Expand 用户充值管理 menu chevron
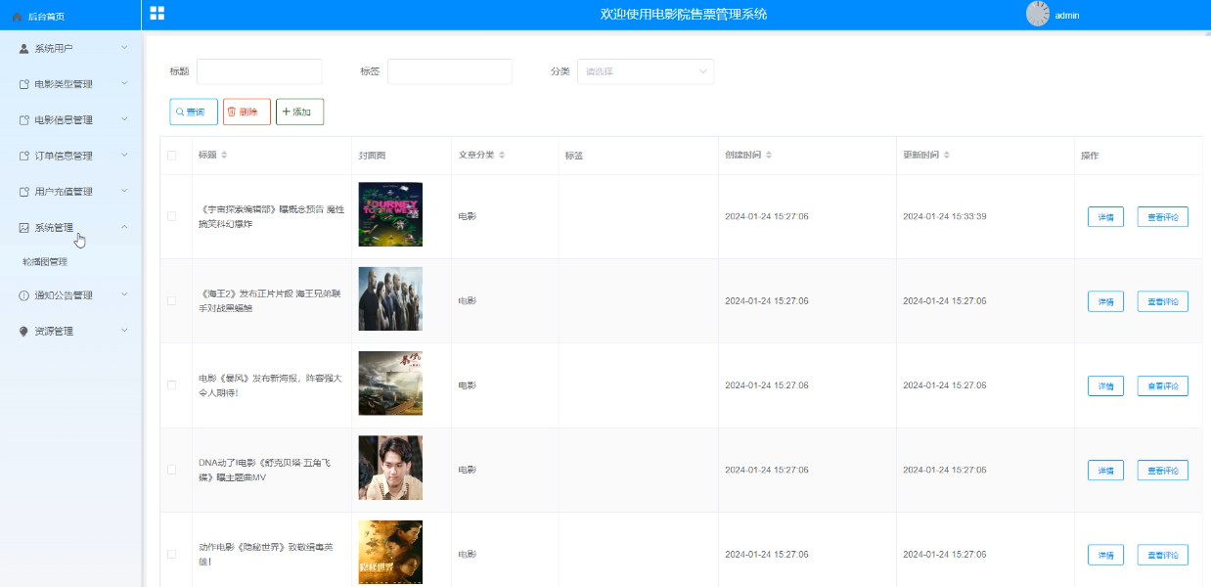This screenshot has height=587, width=1211. 124,191
